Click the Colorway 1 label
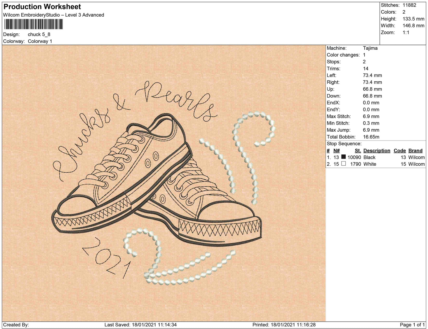 pyautogui.click(x=40, y=41)
